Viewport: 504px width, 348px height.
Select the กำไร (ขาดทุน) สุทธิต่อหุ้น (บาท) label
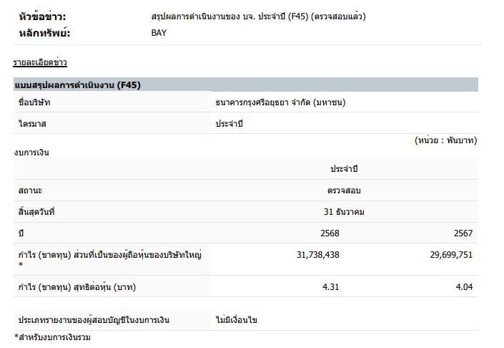(x=77, y=286)
